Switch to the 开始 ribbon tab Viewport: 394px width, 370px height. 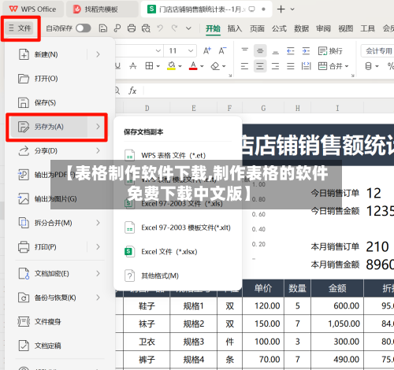pyautogui.click(x=213, y=28)
